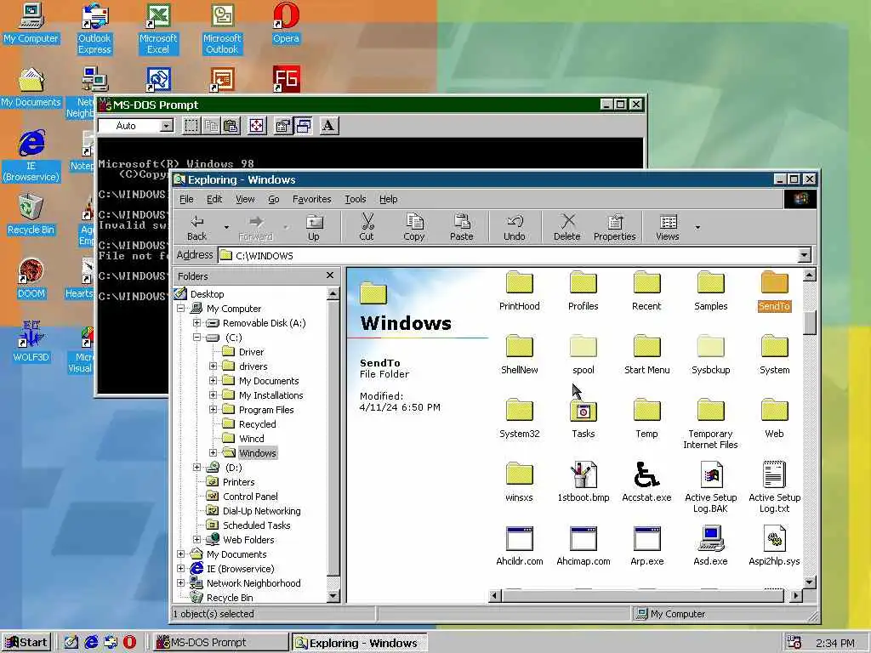Select the Aspi2hlp.sys file

[x=774, y=546]
